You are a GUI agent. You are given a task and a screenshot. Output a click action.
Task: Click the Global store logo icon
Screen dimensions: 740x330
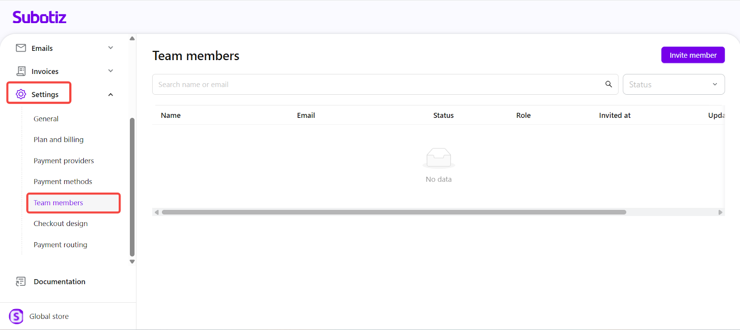(16, 316)
